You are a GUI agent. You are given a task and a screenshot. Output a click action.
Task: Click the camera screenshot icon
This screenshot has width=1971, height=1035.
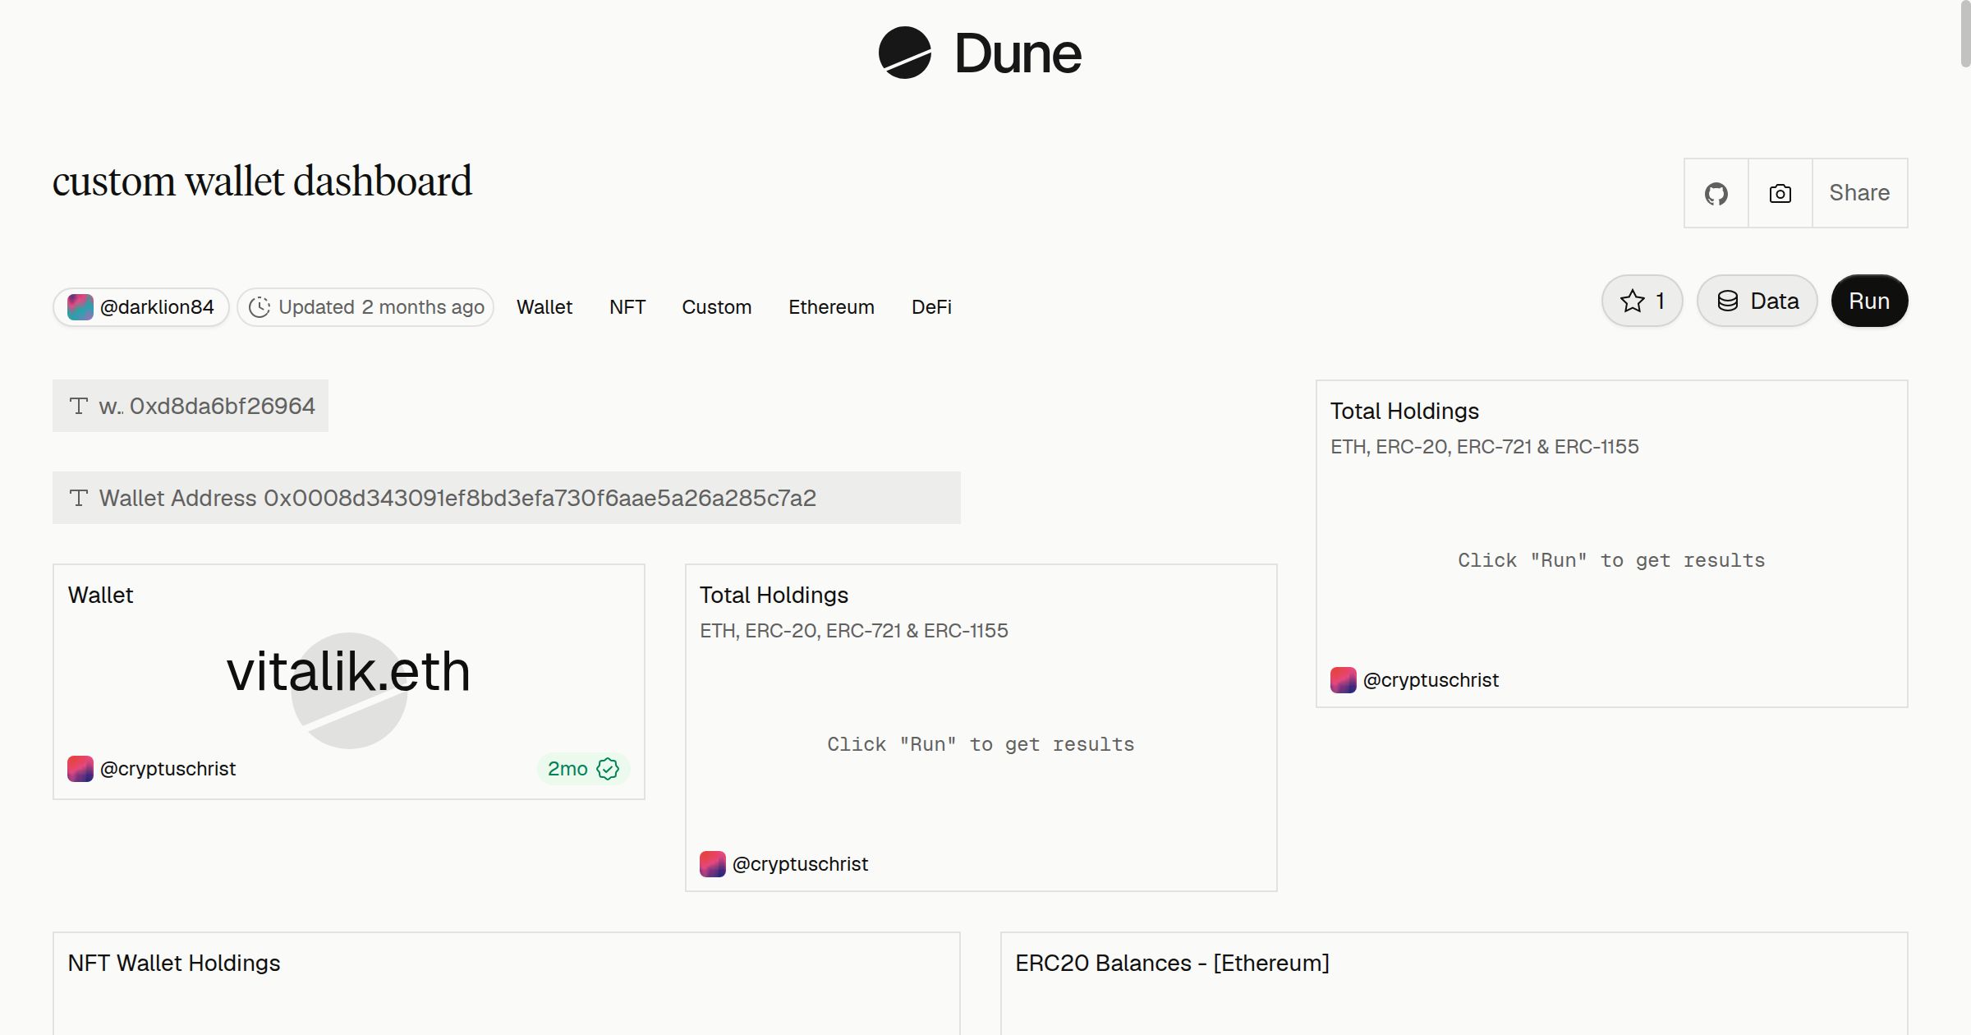point(1780,193)
